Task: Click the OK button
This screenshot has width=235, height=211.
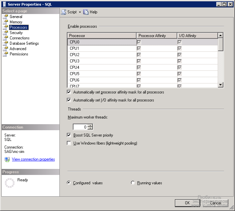Action: tap(187, 203)
